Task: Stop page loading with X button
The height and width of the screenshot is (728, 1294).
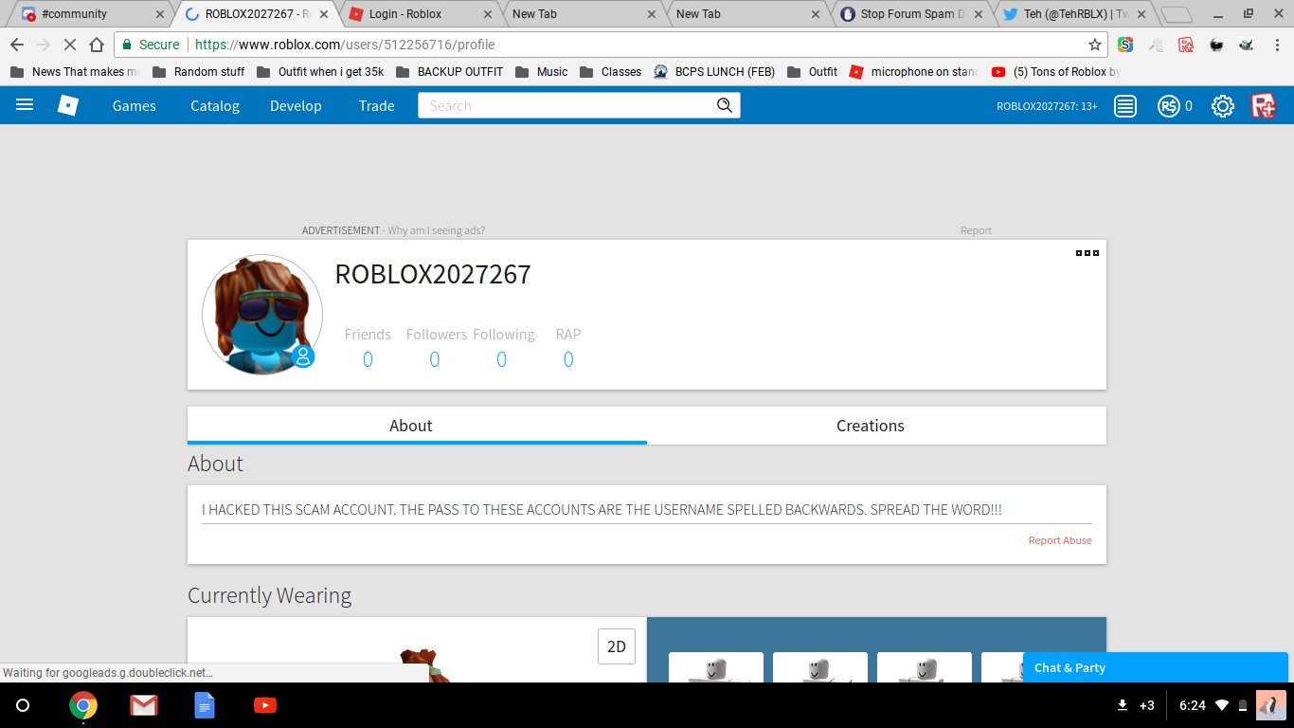Action: coord(69,45)
